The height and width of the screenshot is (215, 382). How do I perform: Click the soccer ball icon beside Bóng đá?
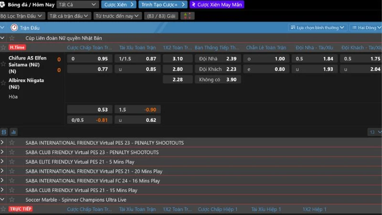tap(2, 4)
